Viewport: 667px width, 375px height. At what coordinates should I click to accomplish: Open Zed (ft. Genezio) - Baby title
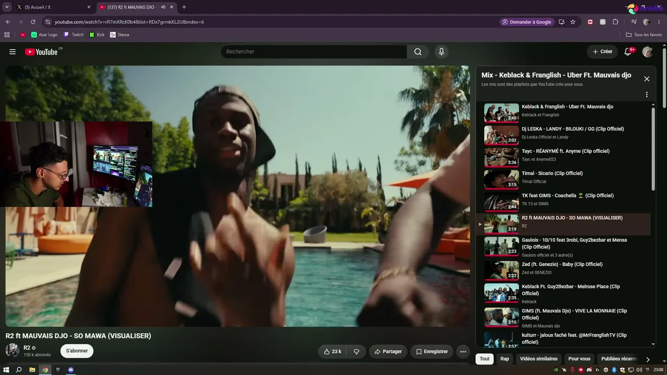tap(562, 265)
